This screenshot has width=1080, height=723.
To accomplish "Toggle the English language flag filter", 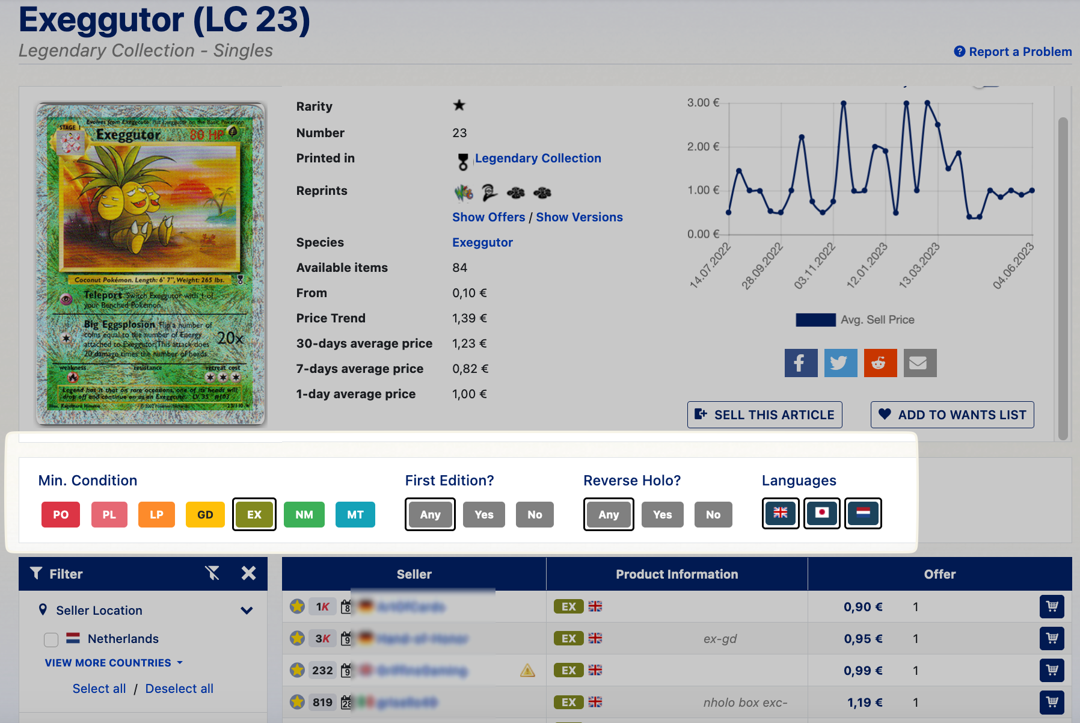I will 781,513.
